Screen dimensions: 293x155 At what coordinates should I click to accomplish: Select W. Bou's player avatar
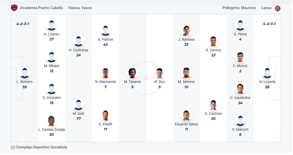159,73
